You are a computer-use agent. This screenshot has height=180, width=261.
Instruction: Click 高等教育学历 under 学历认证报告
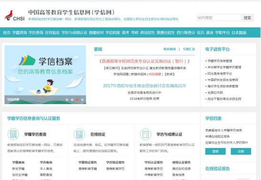point(154,169)
